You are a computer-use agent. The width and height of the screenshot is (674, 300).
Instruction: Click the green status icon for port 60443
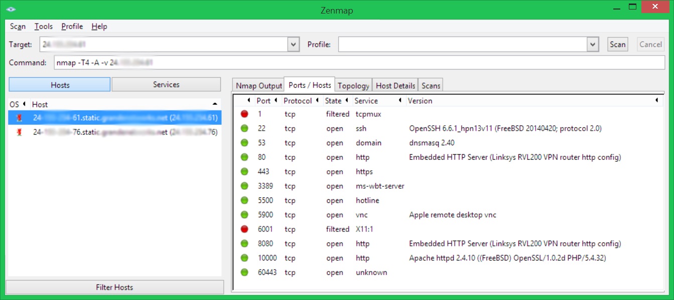point(244,272)
